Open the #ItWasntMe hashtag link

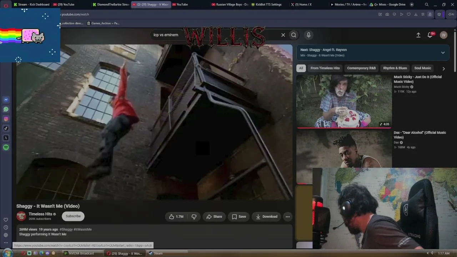click(x=83, y=230)
